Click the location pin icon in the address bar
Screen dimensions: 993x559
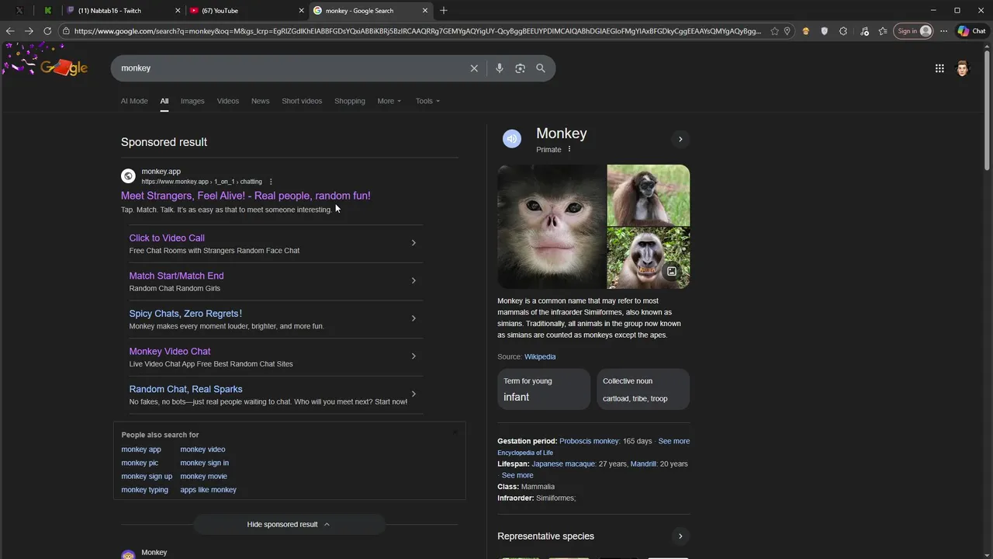(x=787, y=31)
